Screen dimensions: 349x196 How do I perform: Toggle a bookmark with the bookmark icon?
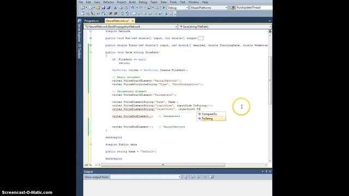(x=134, y=14)
